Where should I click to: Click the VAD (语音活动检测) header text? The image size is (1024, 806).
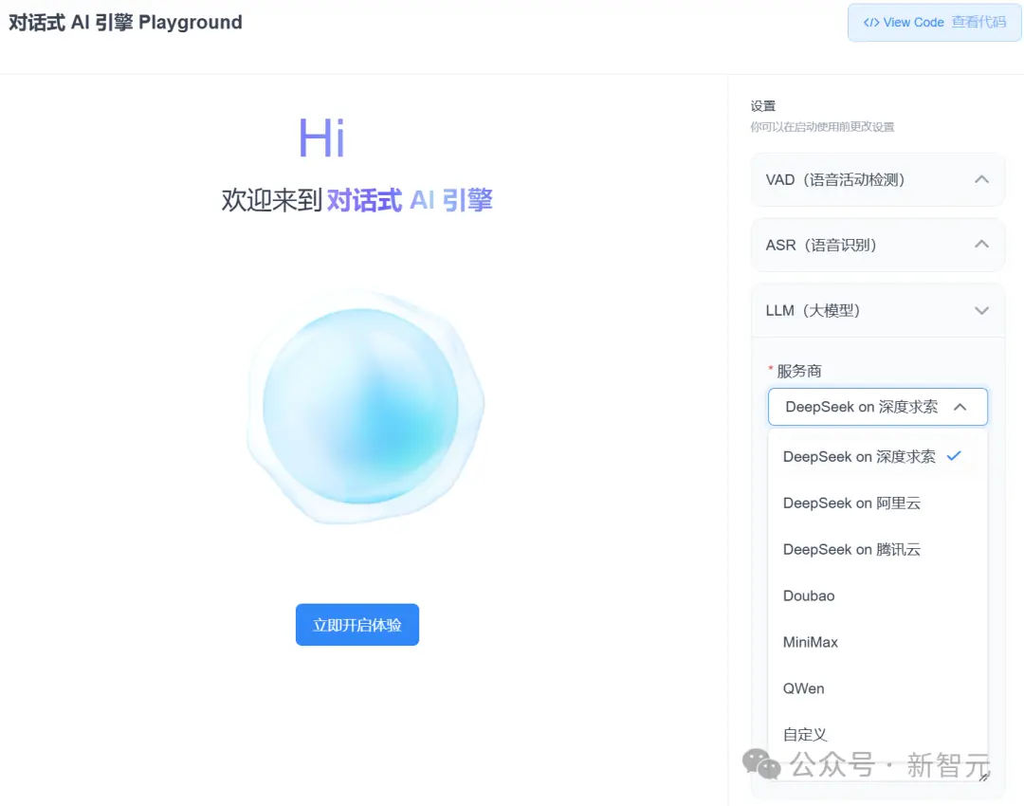(835, 179)
